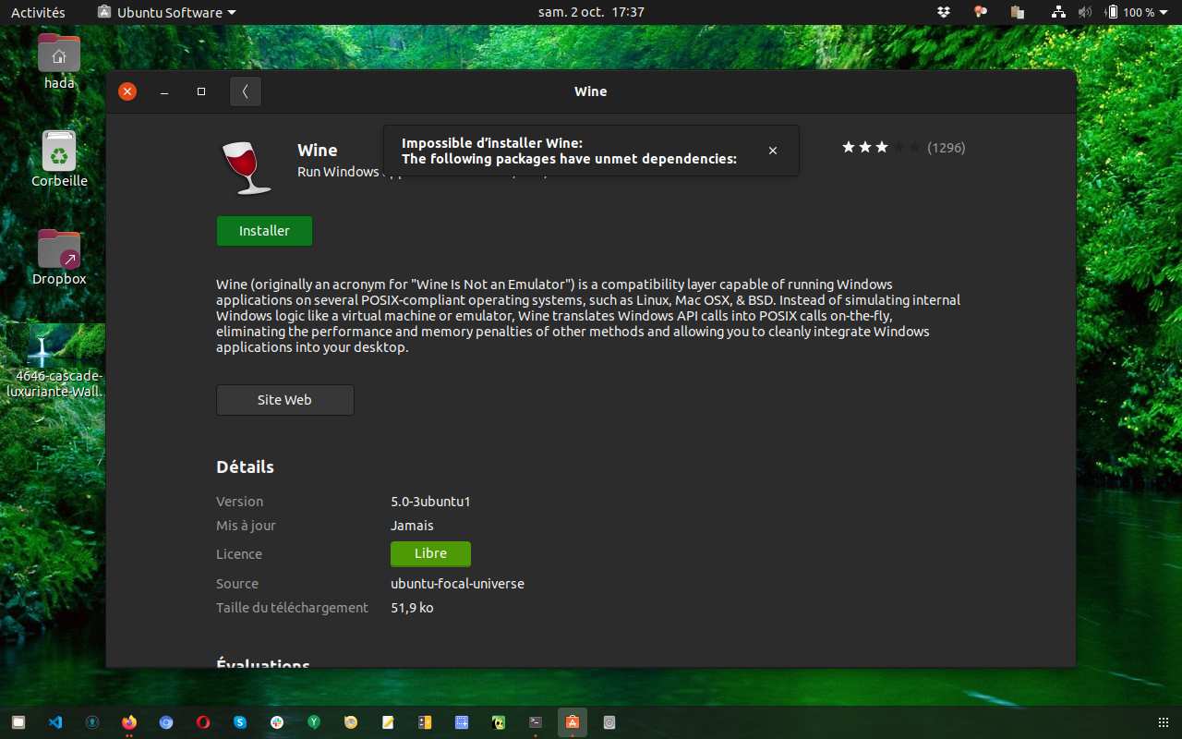Launch the screenshot tool in dock

[462, 722]
